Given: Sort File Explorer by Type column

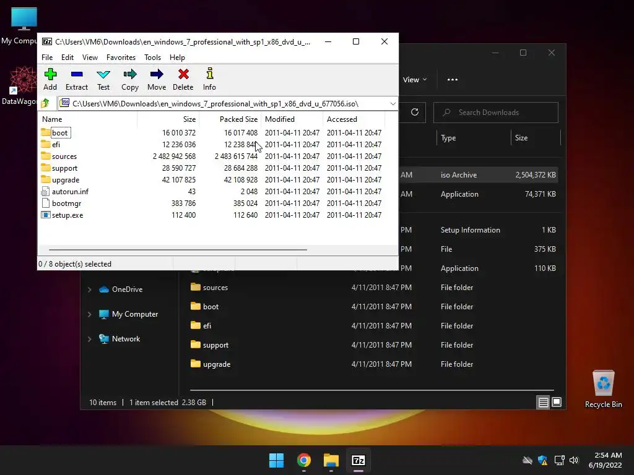Looking at the screenshot, I should (x=474, y=138).
